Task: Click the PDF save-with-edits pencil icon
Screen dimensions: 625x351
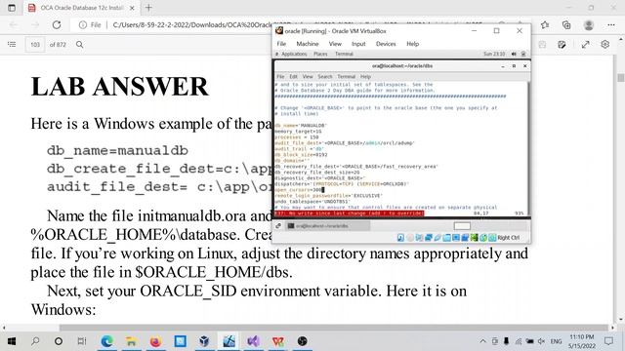Action: (562, 45)
